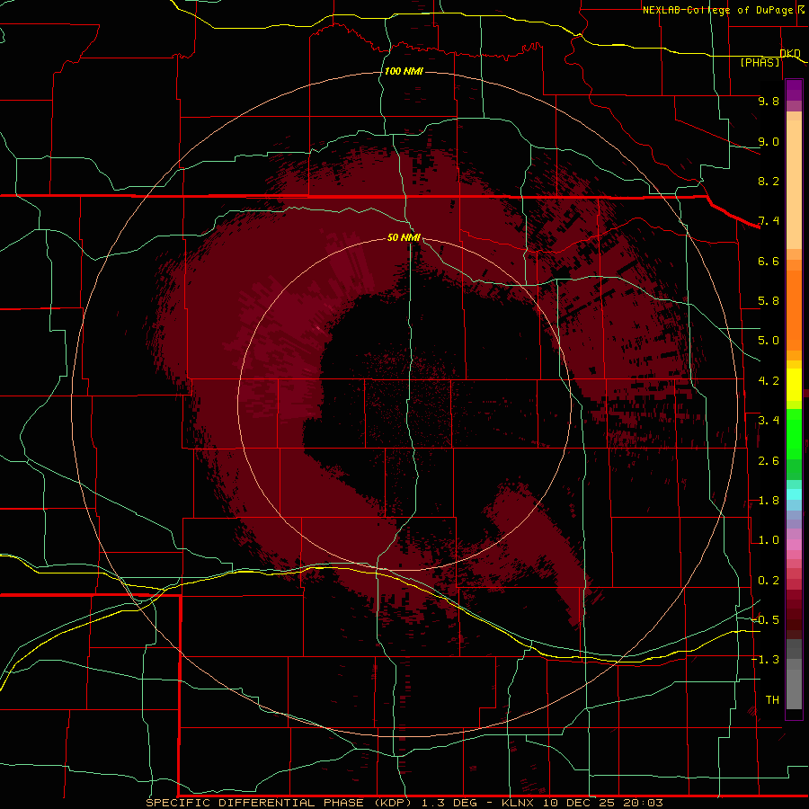Click the 4.2 scale value

[769, 381]
